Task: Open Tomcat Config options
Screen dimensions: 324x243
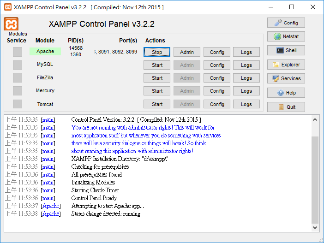Action: (x=217, y=104)
